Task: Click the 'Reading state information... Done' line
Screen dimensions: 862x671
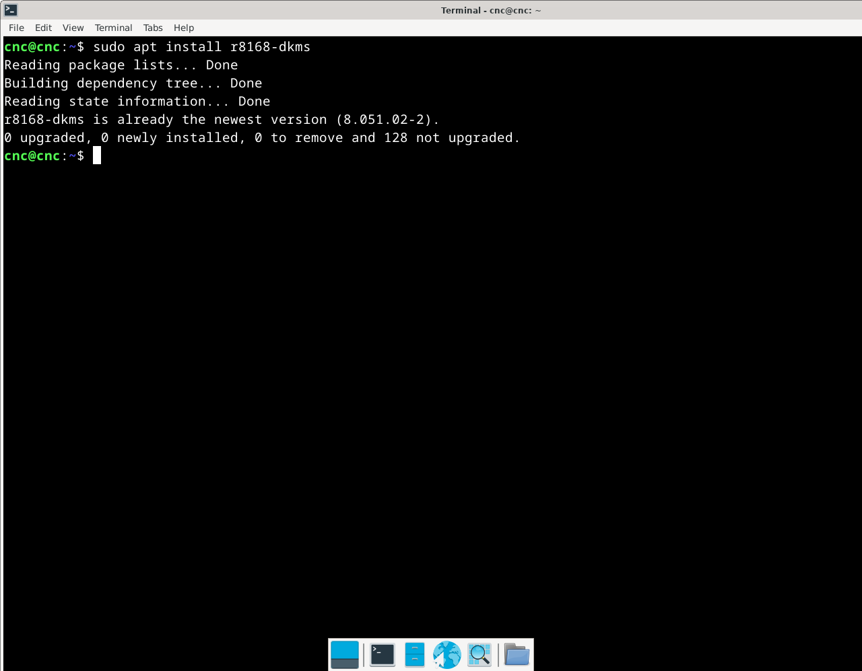Action: pos(137,102)
